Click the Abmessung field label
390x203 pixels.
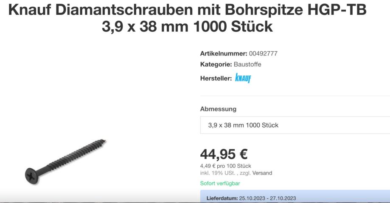coord(218,109)
